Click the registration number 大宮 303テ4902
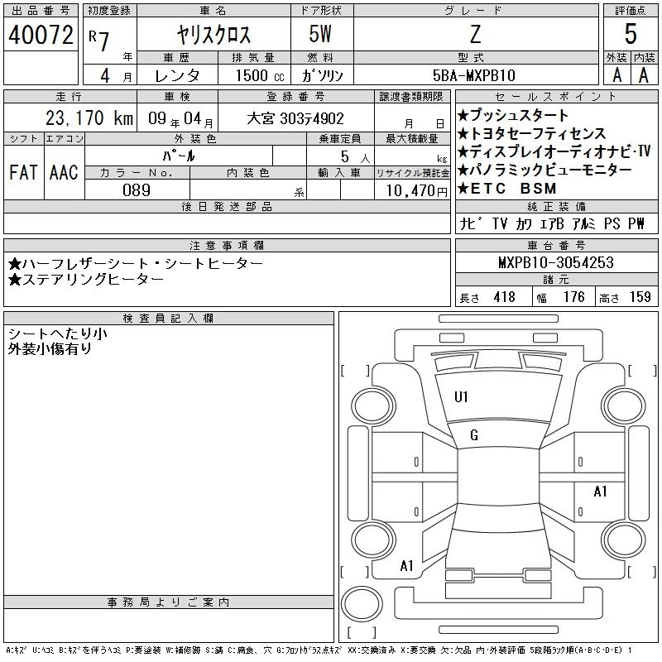The width and height of the screenshot is (662, 662). 295,119
